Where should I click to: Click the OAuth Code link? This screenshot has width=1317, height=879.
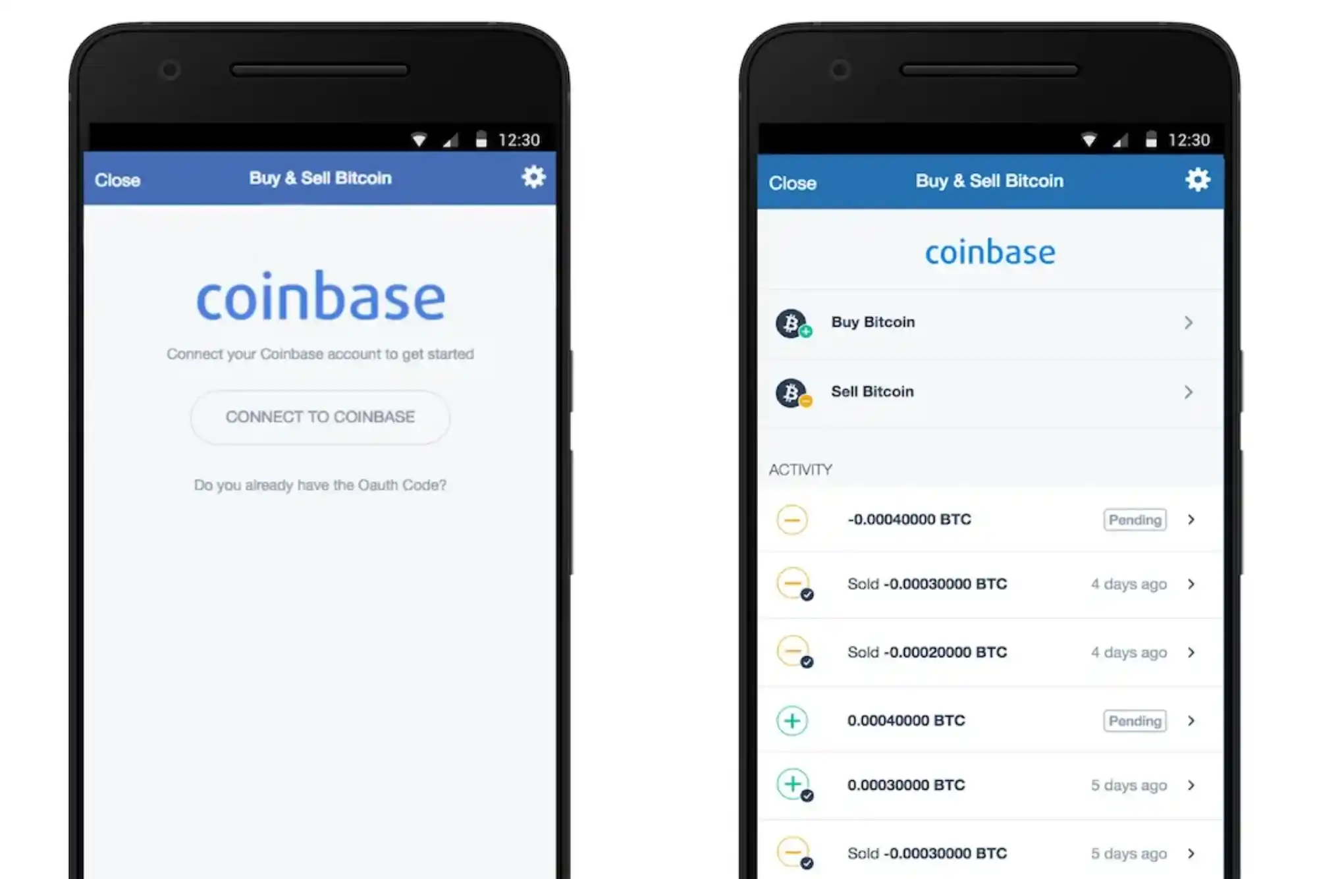[319, 486]
